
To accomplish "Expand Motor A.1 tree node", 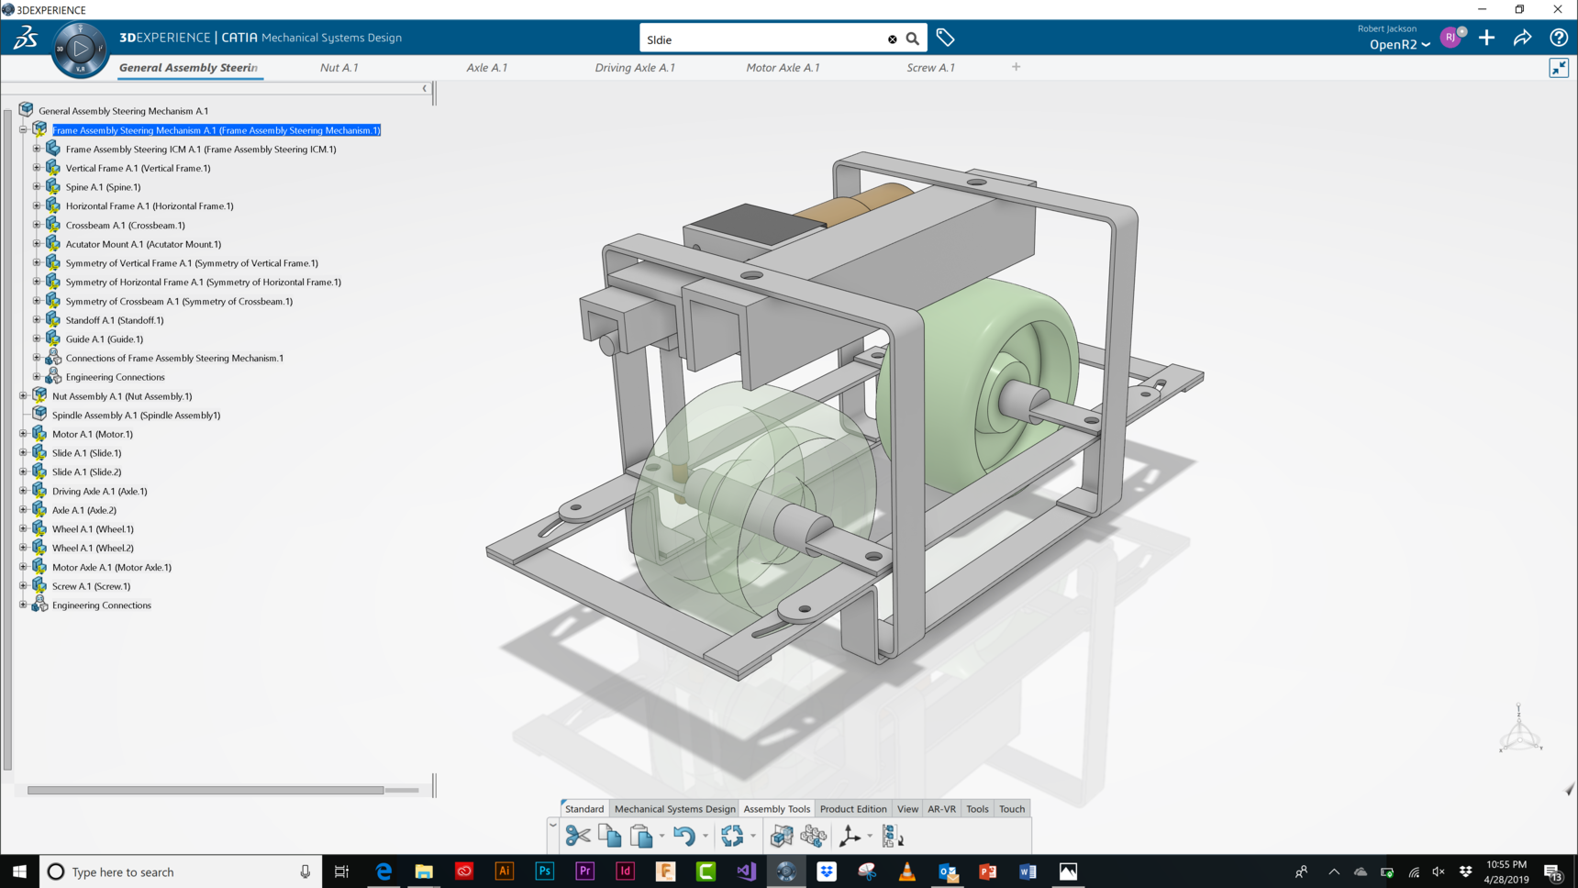I will click(x=23, y=434).
